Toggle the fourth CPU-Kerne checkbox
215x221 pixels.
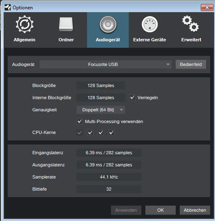click(111, 133)
